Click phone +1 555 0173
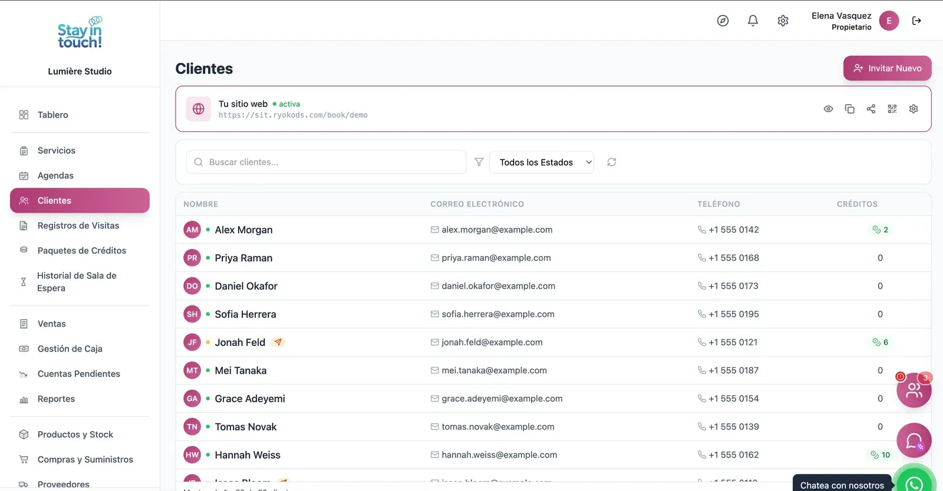Viewport: 943px width, 491px height. (733, 286)
